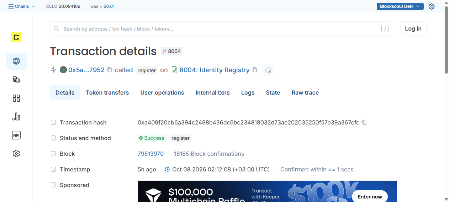The height and width of the screenshot is (202, 449).
Task: Click the sender address identicon
Action: click(x=63, y=70)
